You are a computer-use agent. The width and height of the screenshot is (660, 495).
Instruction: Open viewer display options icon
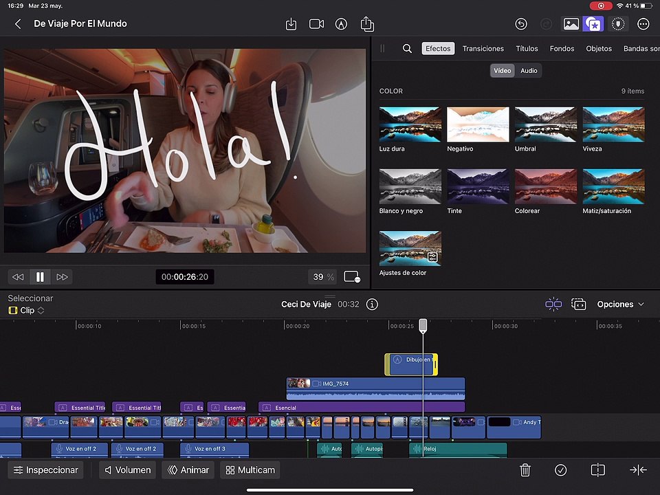click(351, 277)
